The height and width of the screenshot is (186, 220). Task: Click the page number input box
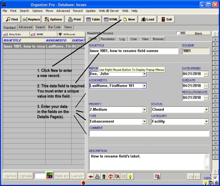[x=40, y=176]
